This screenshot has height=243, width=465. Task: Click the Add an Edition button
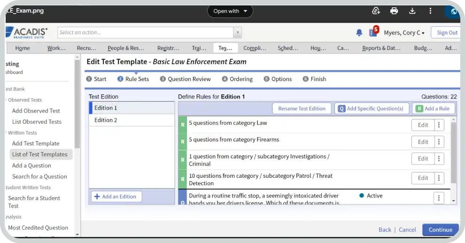pos(116,197)
